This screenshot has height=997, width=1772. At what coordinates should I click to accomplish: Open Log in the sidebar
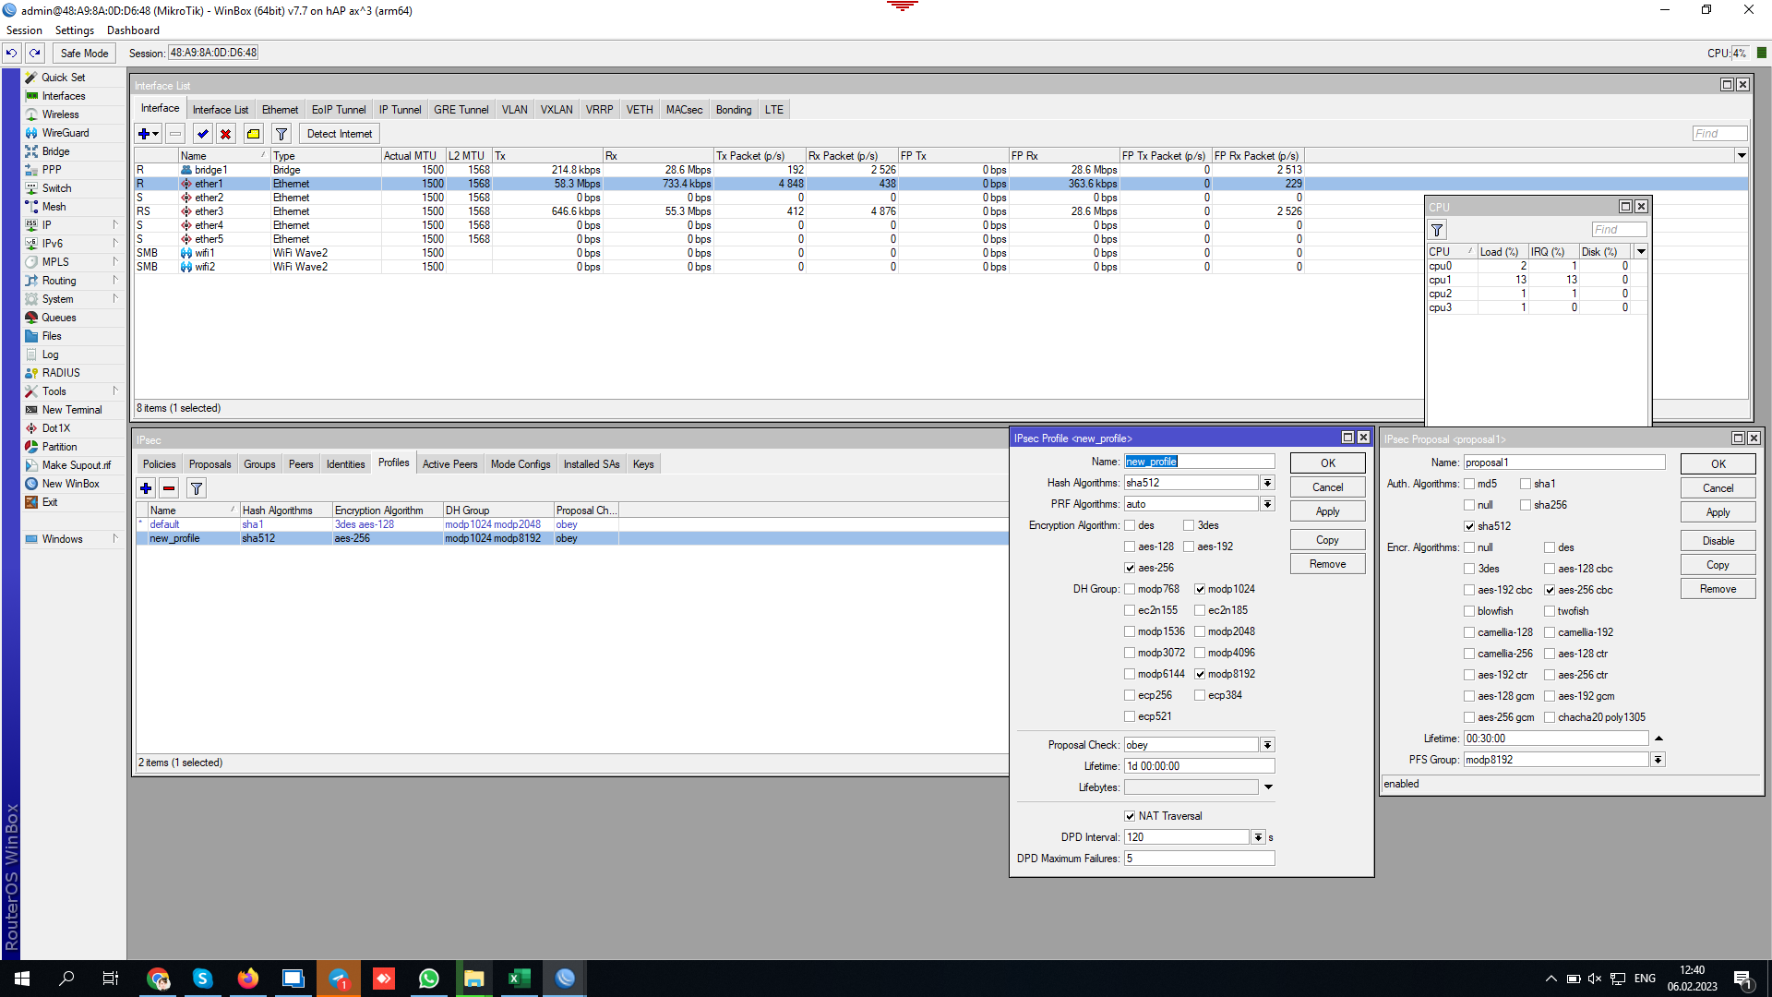[50, 354]
